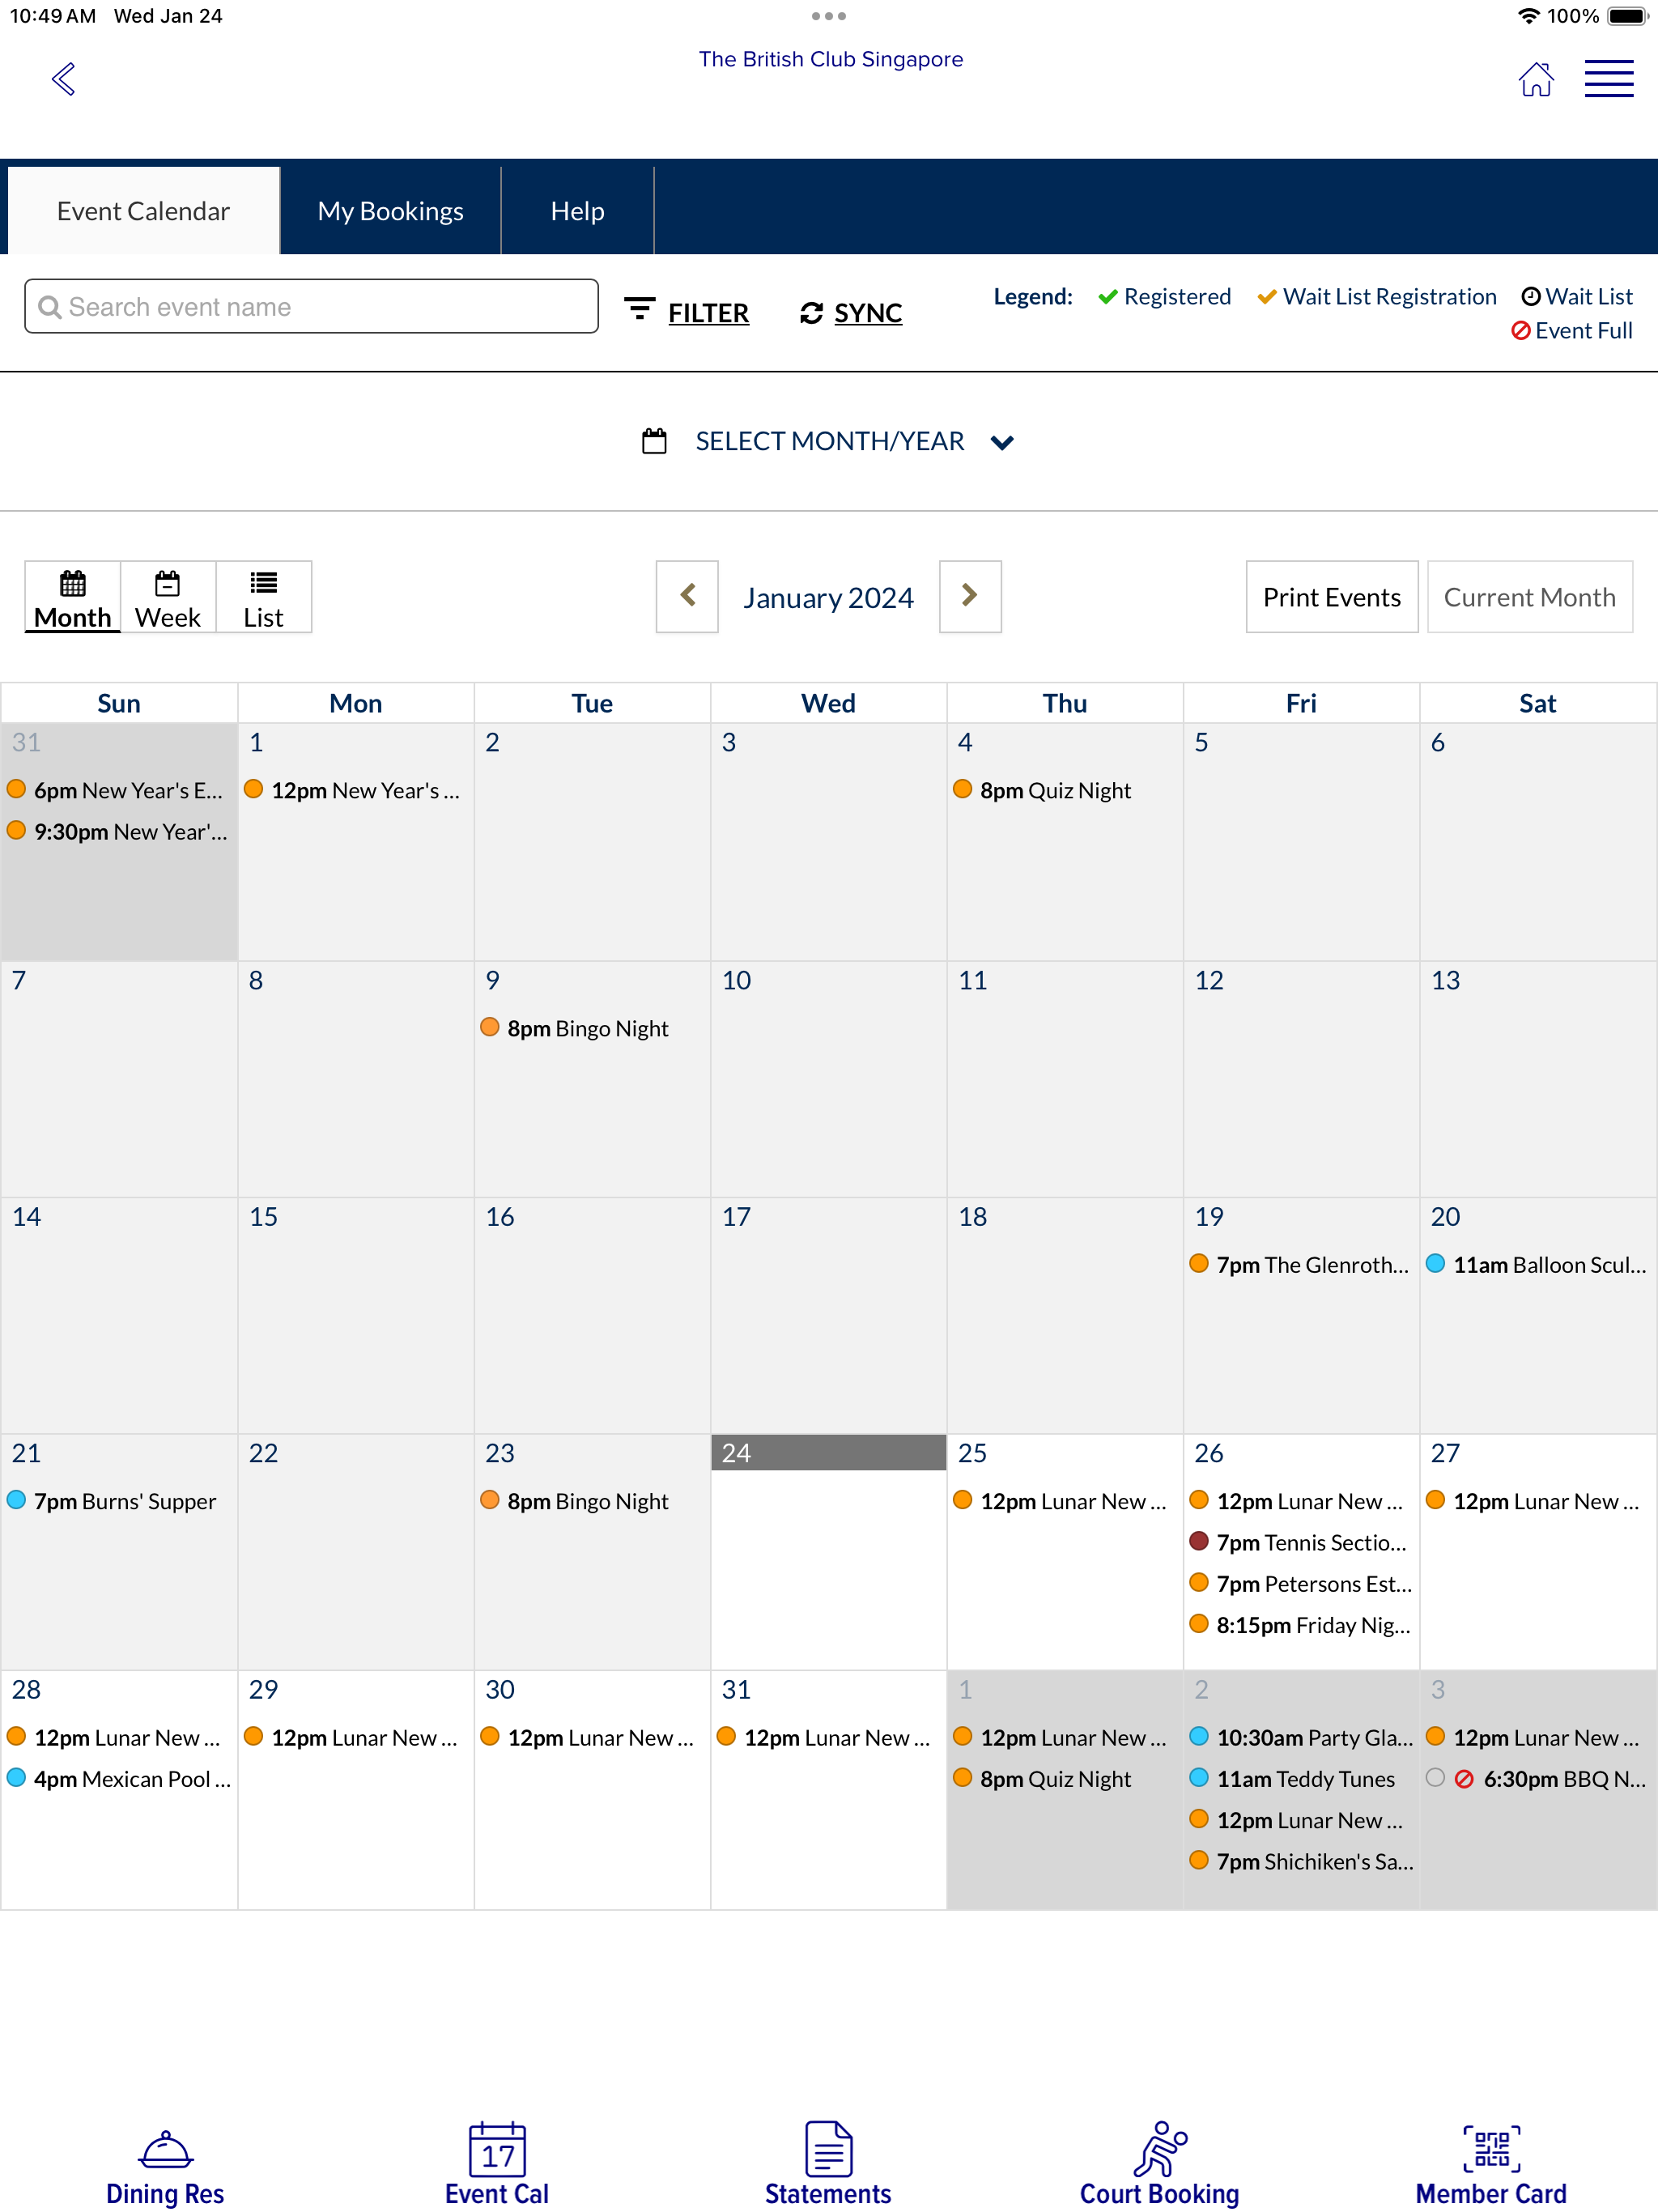The width and height of the screenshot is (1658, 2212).
Task: Open 8pm Quiz Night on February 1
Action: pyautogui.click(x=1042, y=1779)
